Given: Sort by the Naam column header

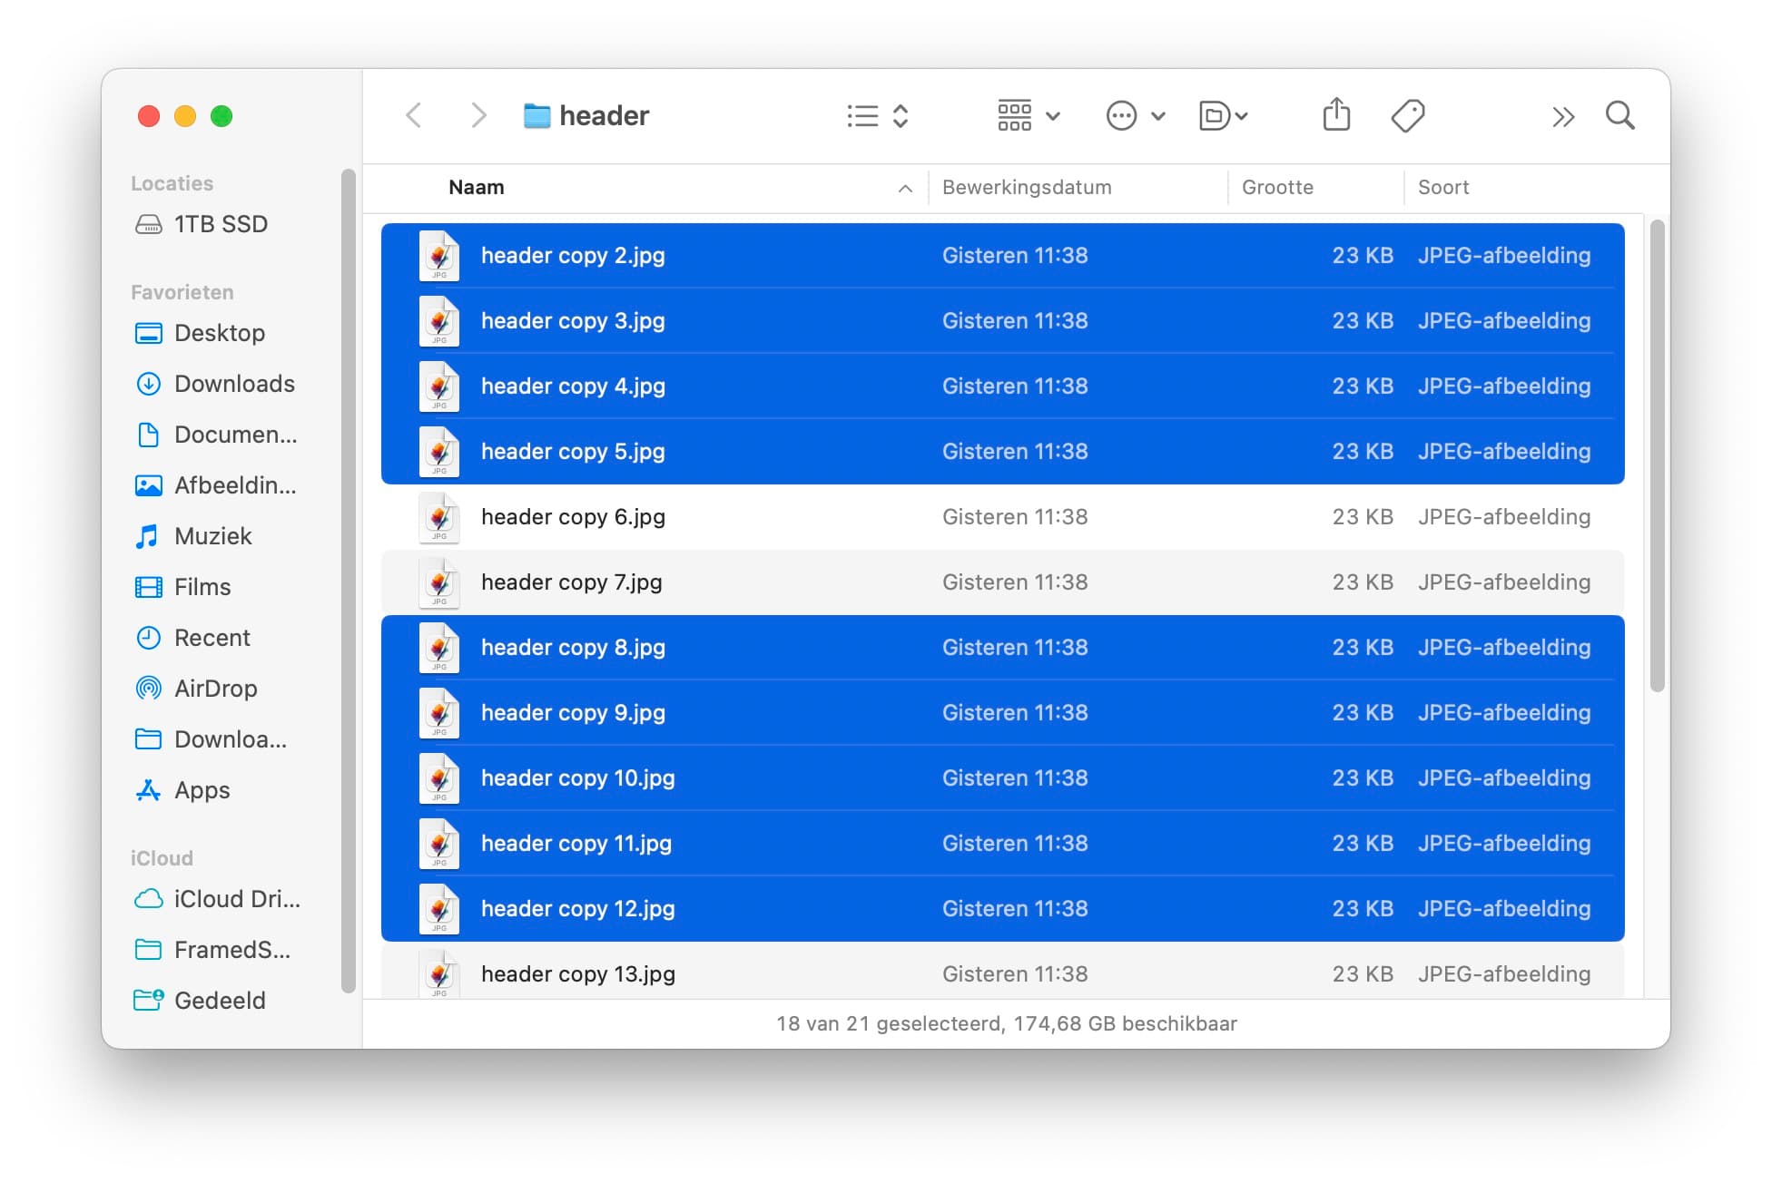Looking at the screenshot, I should pyautogui.click(x=476, y=187).
